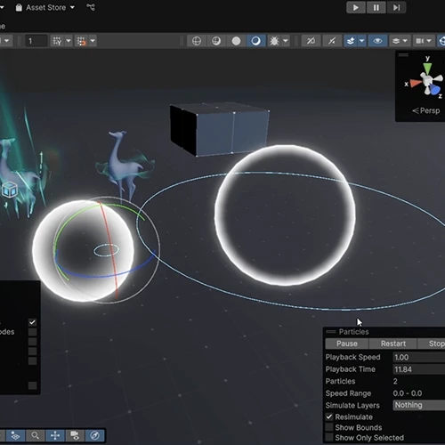This screenshot has height=445, width=445.
Task: Click the grid snap value field showing 1
Action: point(36,41)
